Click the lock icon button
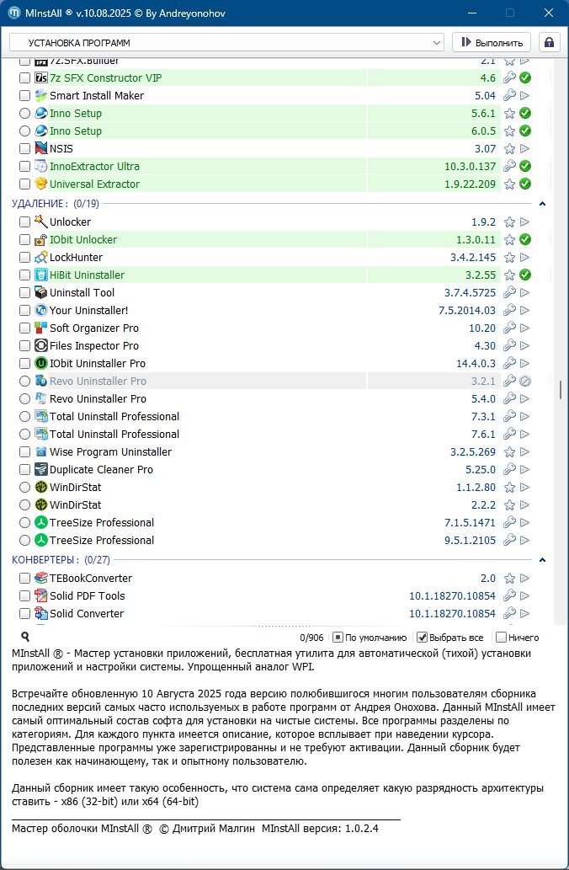The height and width of the screenshot is (870, 569). [x=549, y=43]
